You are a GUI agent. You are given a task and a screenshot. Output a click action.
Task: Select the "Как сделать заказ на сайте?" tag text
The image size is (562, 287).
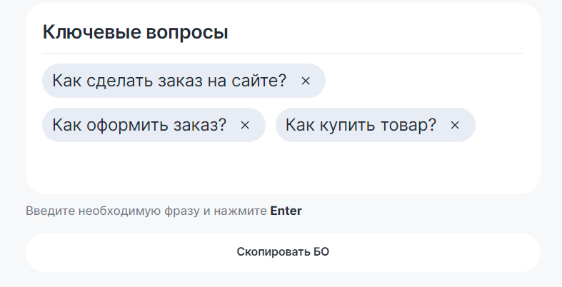[169, 81]
